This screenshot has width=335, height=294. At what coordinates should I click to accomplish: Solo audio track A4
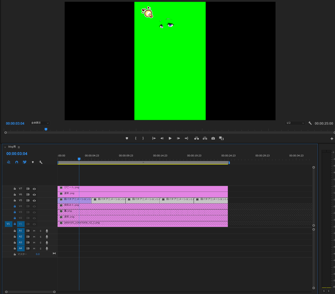[40, 249]
